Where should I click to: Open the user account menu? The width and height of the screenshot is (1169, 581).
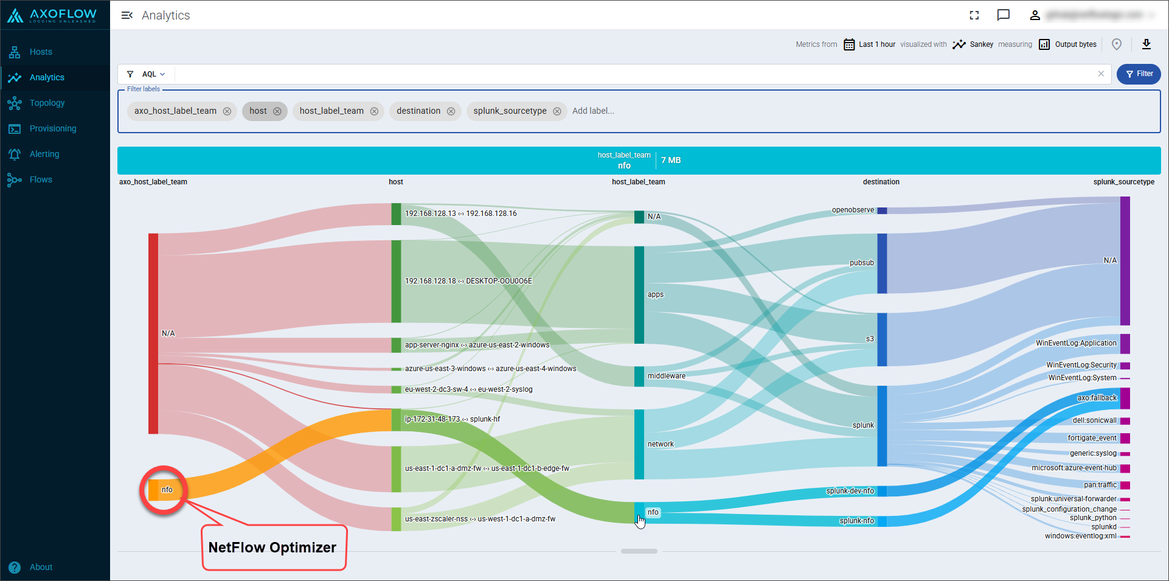coord(1035,15)
